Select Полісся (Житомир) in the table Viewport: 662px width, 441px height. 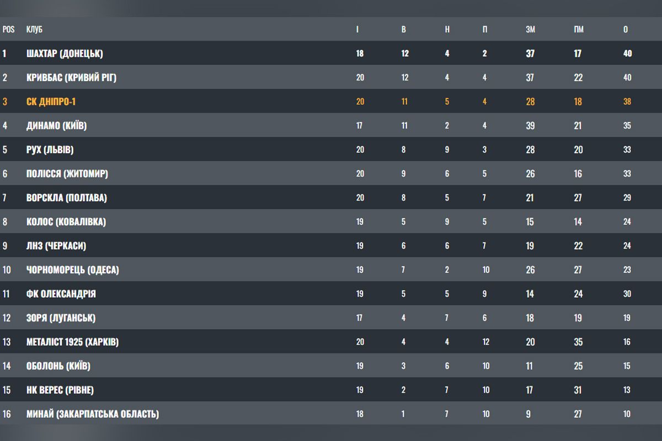click(x=67, y=174)
